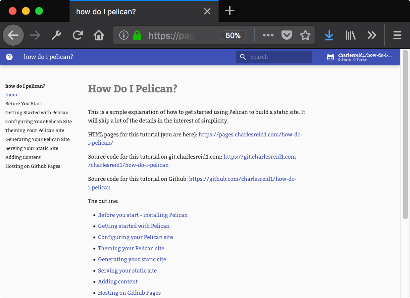The image size is (410, 298).
Task: Go to 'Getting Started with Pelican' sidebar item
Action: coord(37,113)
